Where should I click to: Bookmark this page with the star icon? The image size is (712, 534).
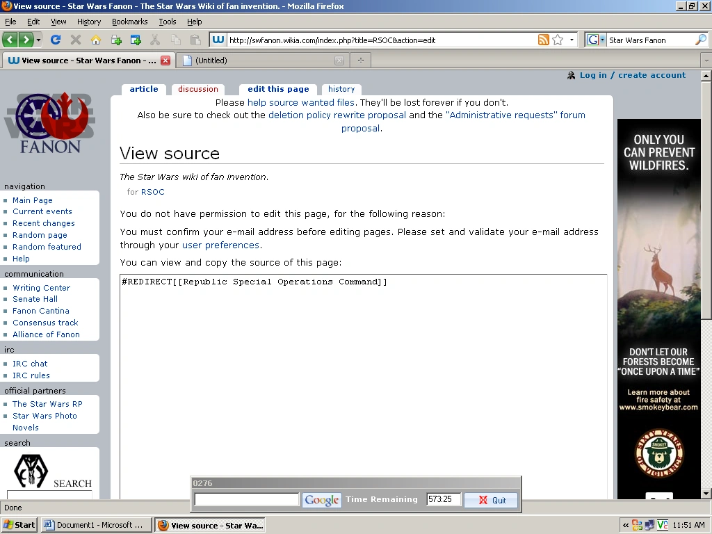558,40
